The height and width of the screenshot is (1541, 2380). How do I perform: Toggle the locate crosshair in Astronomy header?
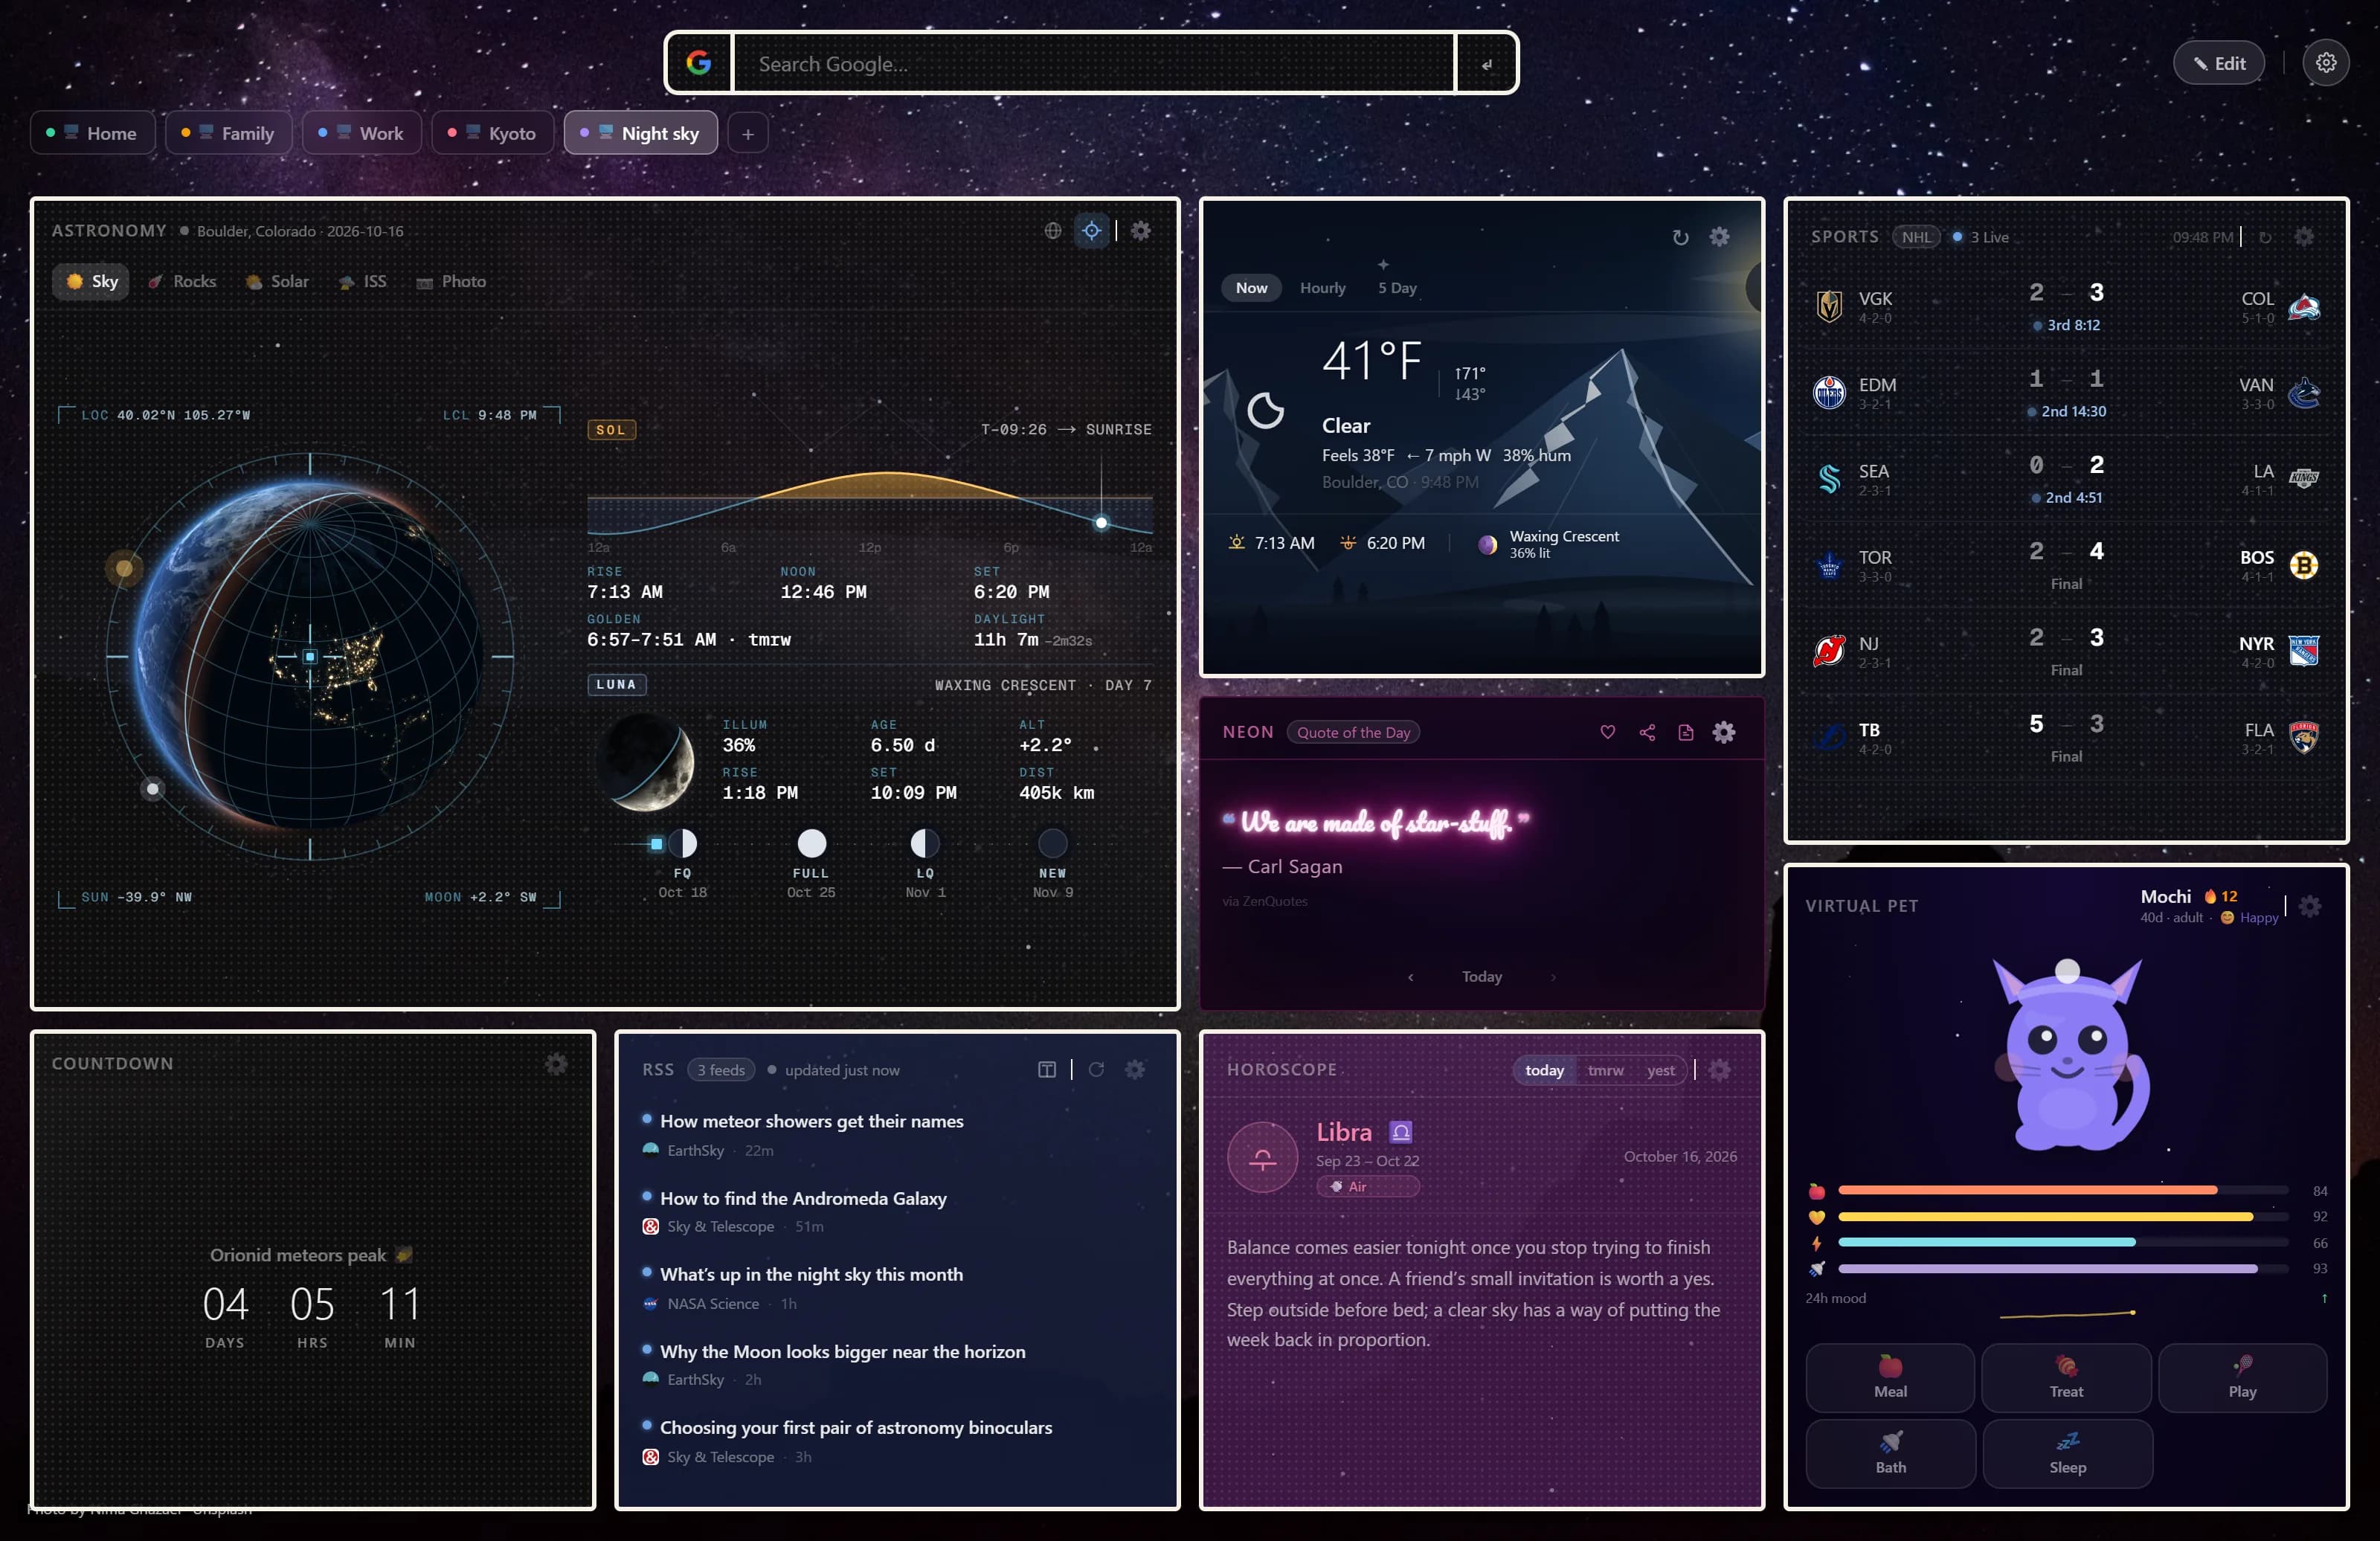[x=1091, y=231]
